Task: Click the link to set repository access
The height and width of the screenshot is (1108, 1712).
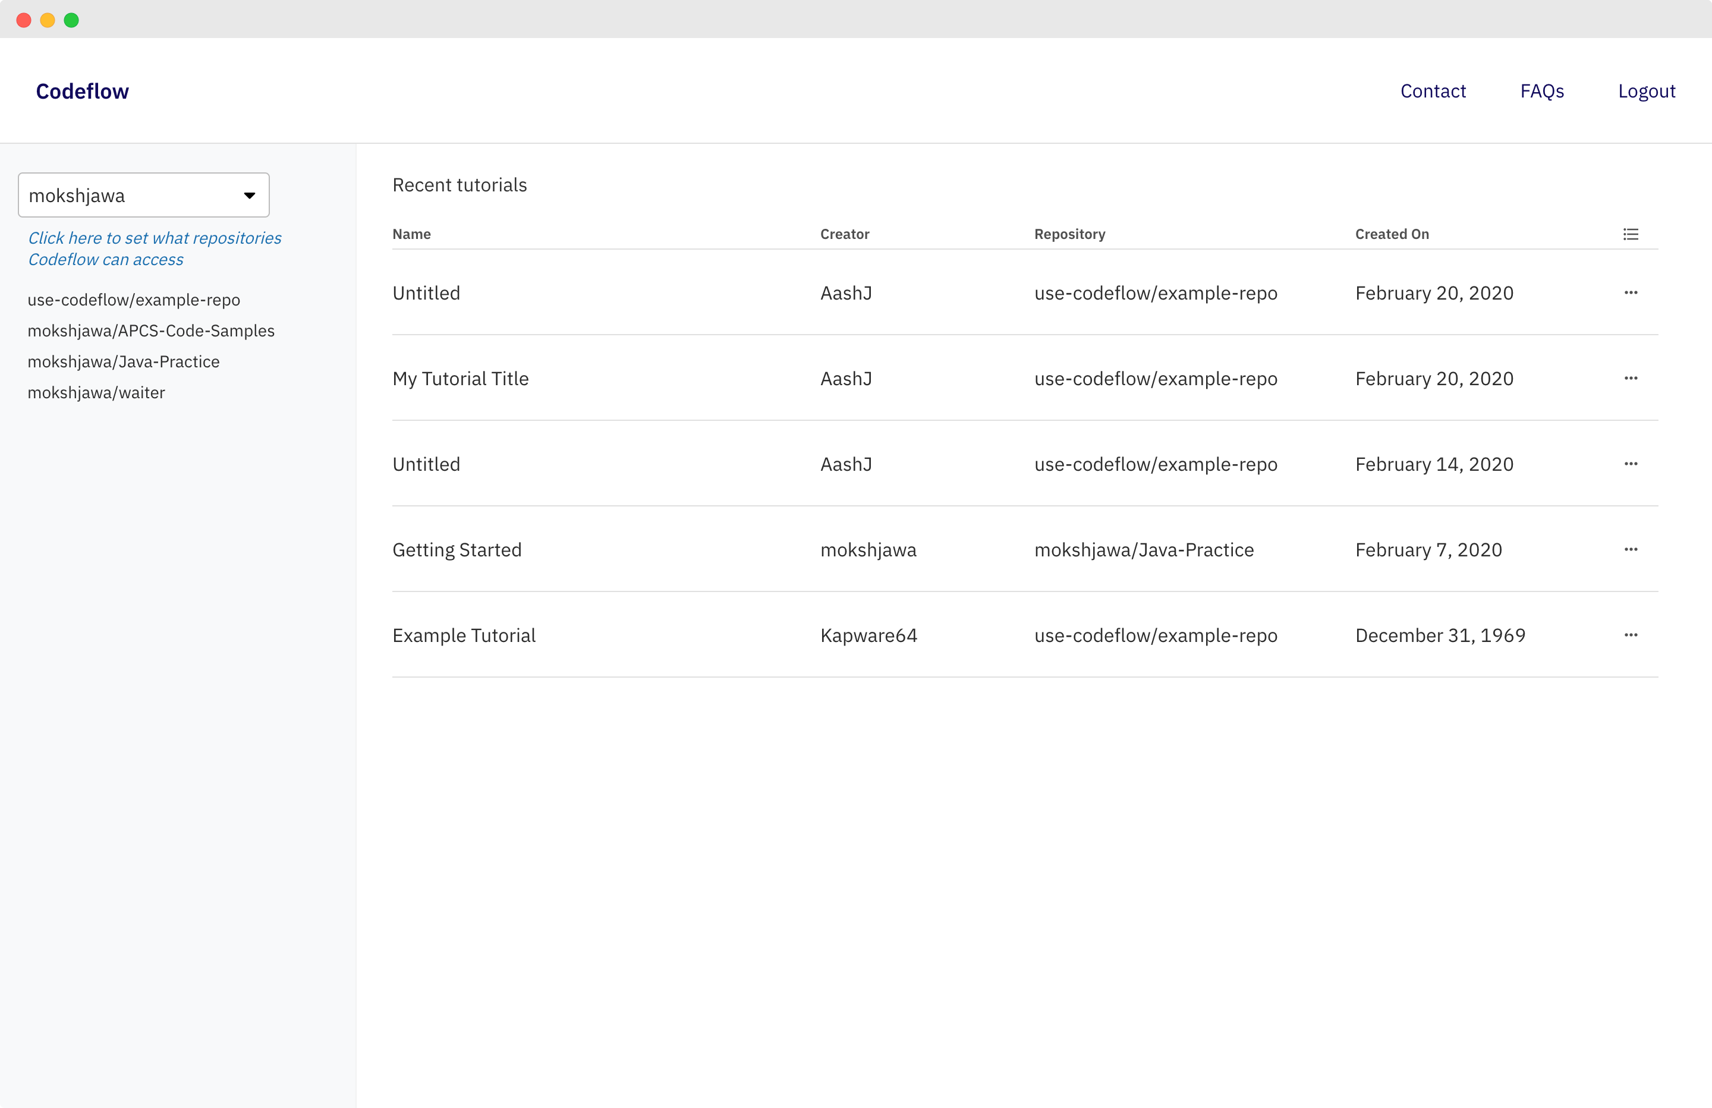Action: tap(155, 248)
